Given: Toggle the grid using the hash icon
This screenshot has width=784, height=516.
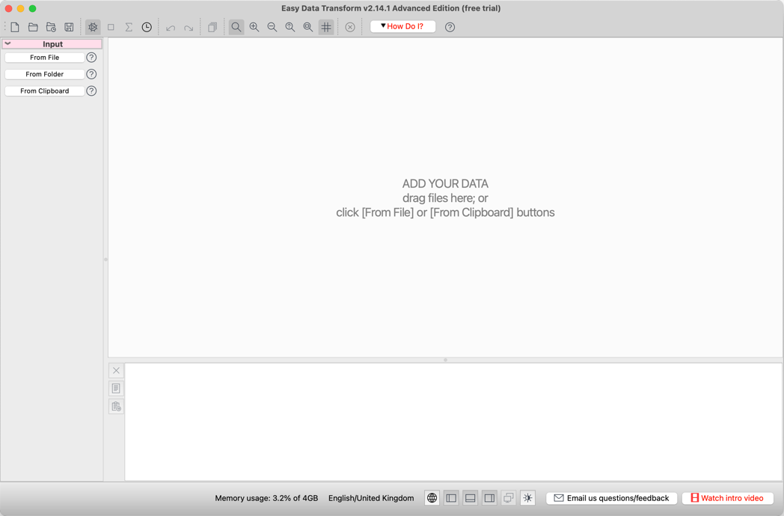Looking at the screenshot, I should click(326, 27).
